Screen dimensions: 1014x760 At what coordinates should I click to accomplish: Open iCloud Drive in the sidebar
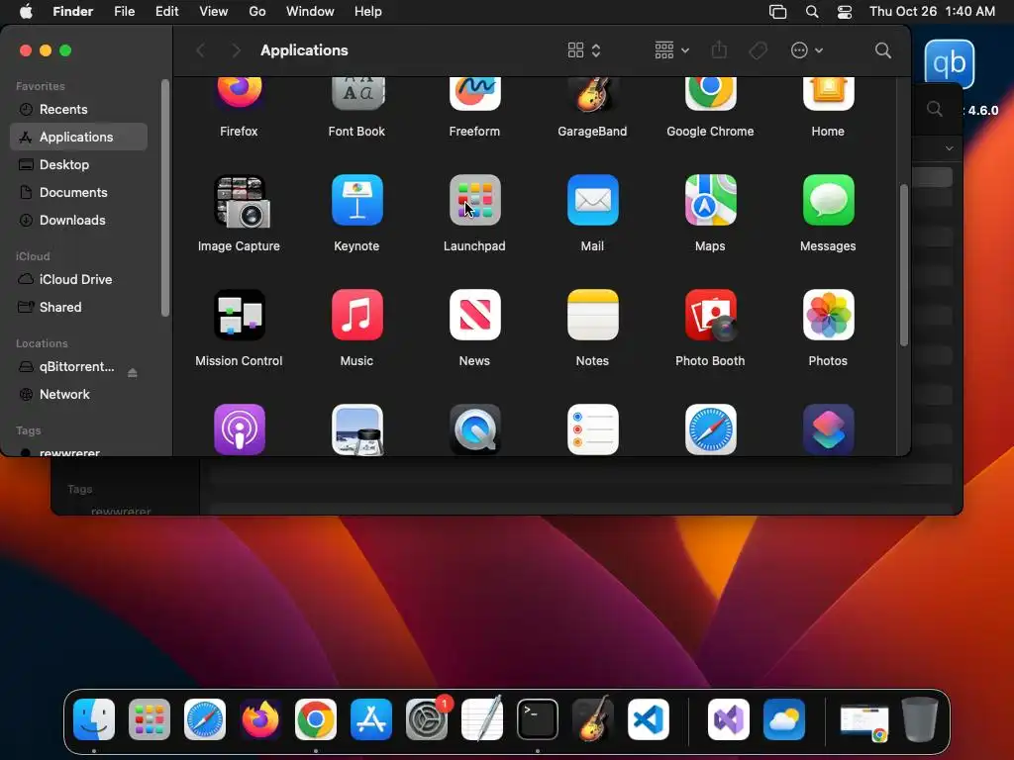(x=79, y=279)
